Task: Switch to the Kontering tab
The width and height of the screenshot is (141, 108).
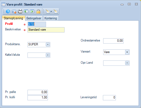Action: (51, 18)
